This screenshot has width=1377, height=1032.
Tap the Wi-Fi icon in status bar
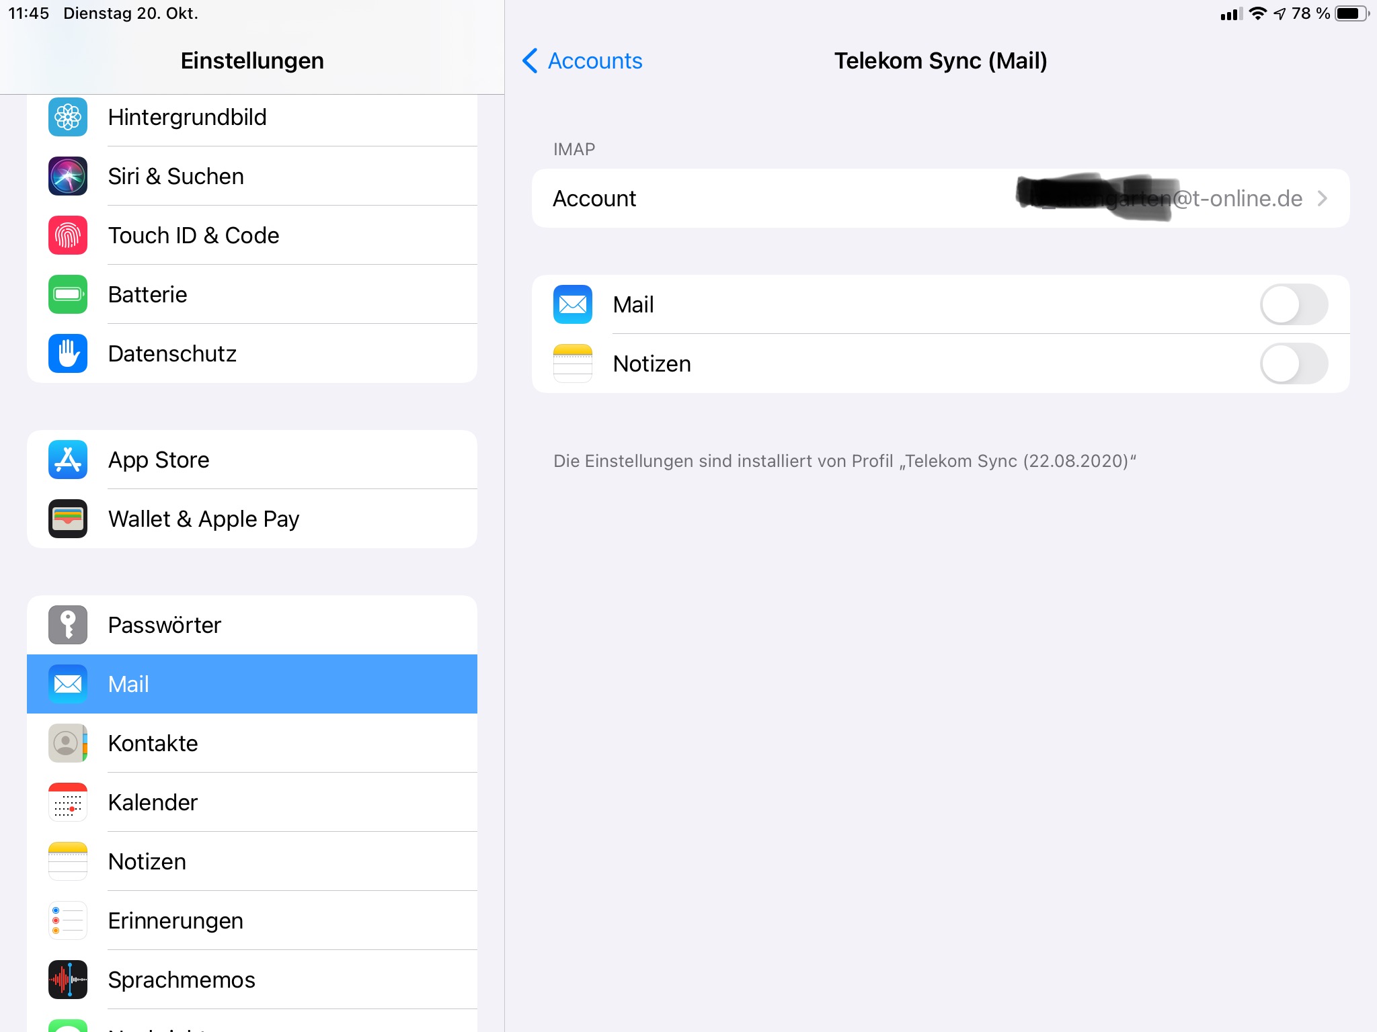click(1257, 13)
